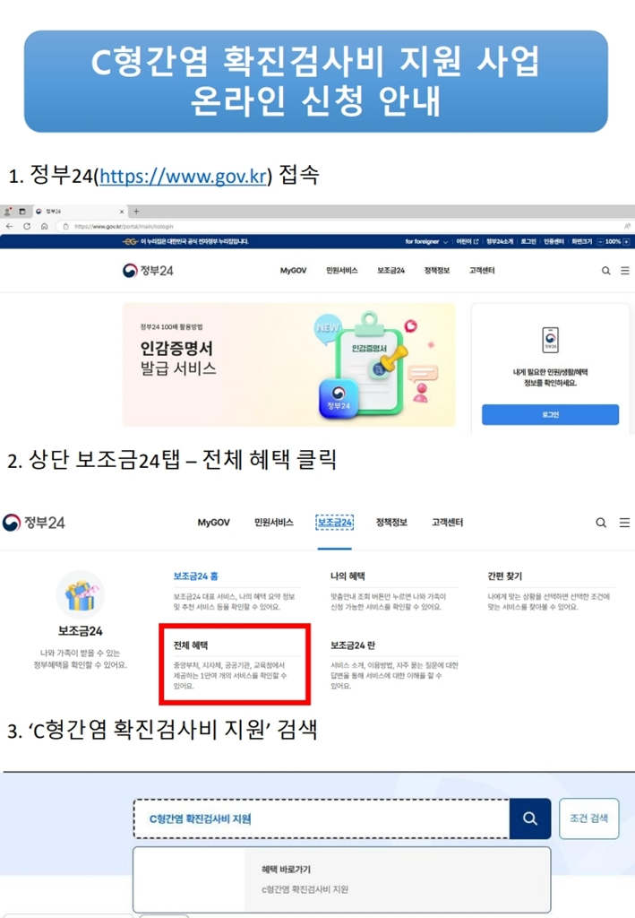Open hamburger menu in the browser screenshot header
Viewport: 635px width, 918px height.
(x=625, y=271)
